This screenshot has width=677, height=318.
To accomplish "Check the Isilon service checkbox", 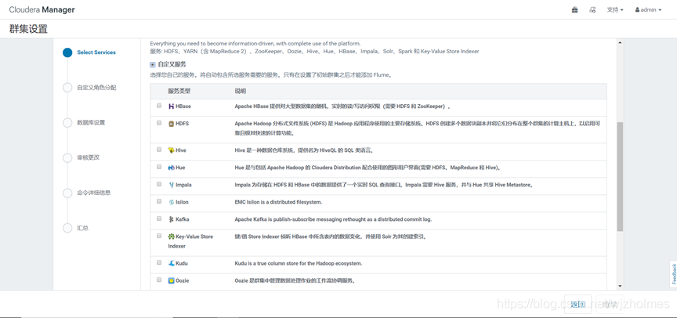I will pyautogui.click(x=159, y=201).
